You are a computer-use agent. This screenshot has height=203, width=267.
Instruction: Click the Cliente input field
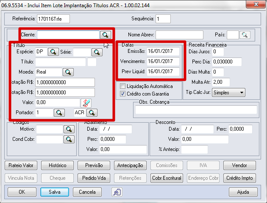(x=68, y=35)
